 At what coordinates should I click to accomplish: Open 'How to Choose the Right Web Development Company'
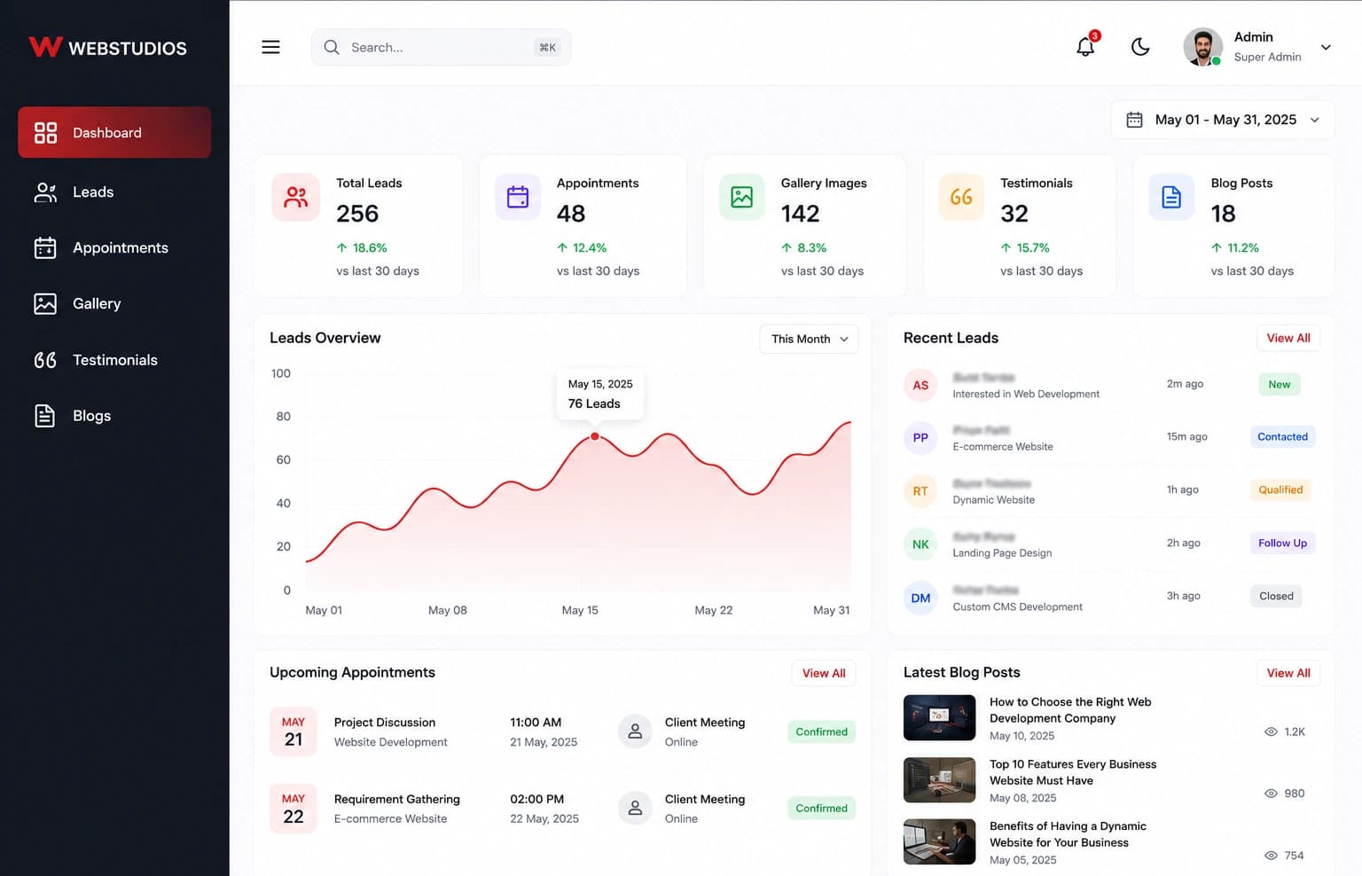coord(1070,710)
